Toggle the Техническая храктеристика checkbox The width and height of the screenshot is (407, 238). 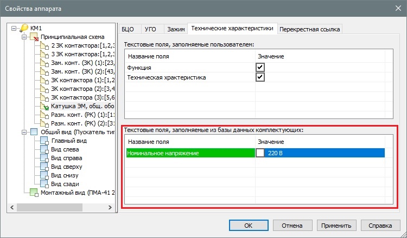coord(260,77)
